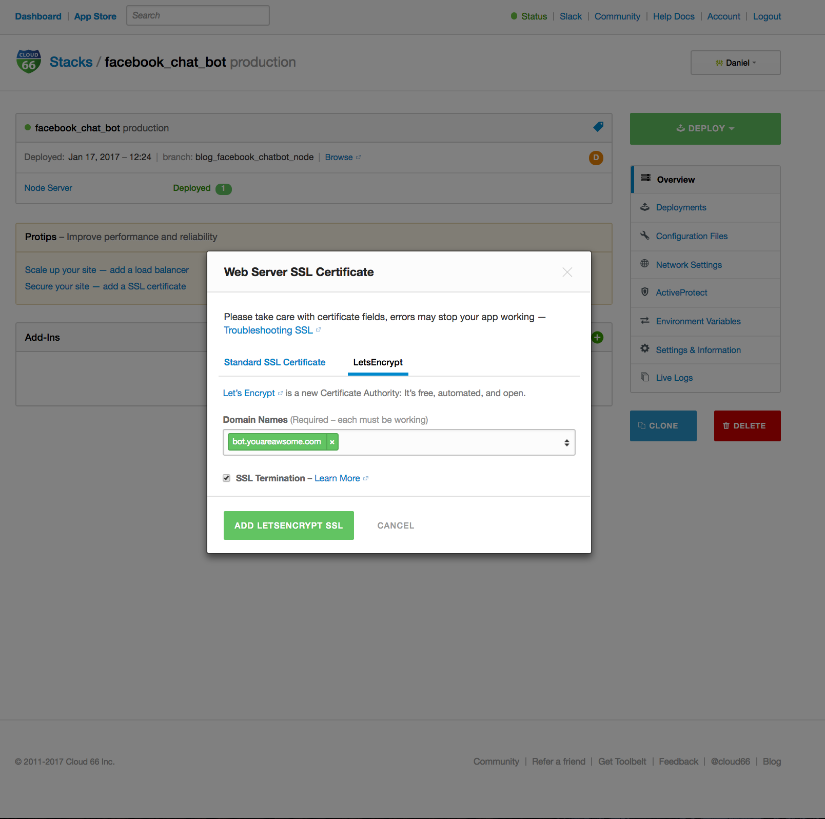Click the Overview server icon in sidebar

646,178
